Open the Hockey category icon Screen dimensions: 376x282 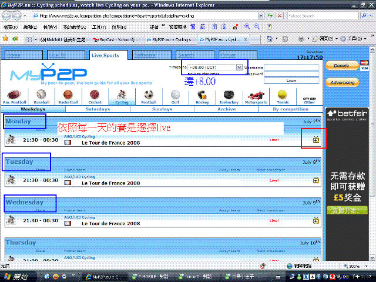[x=202, y=97]
